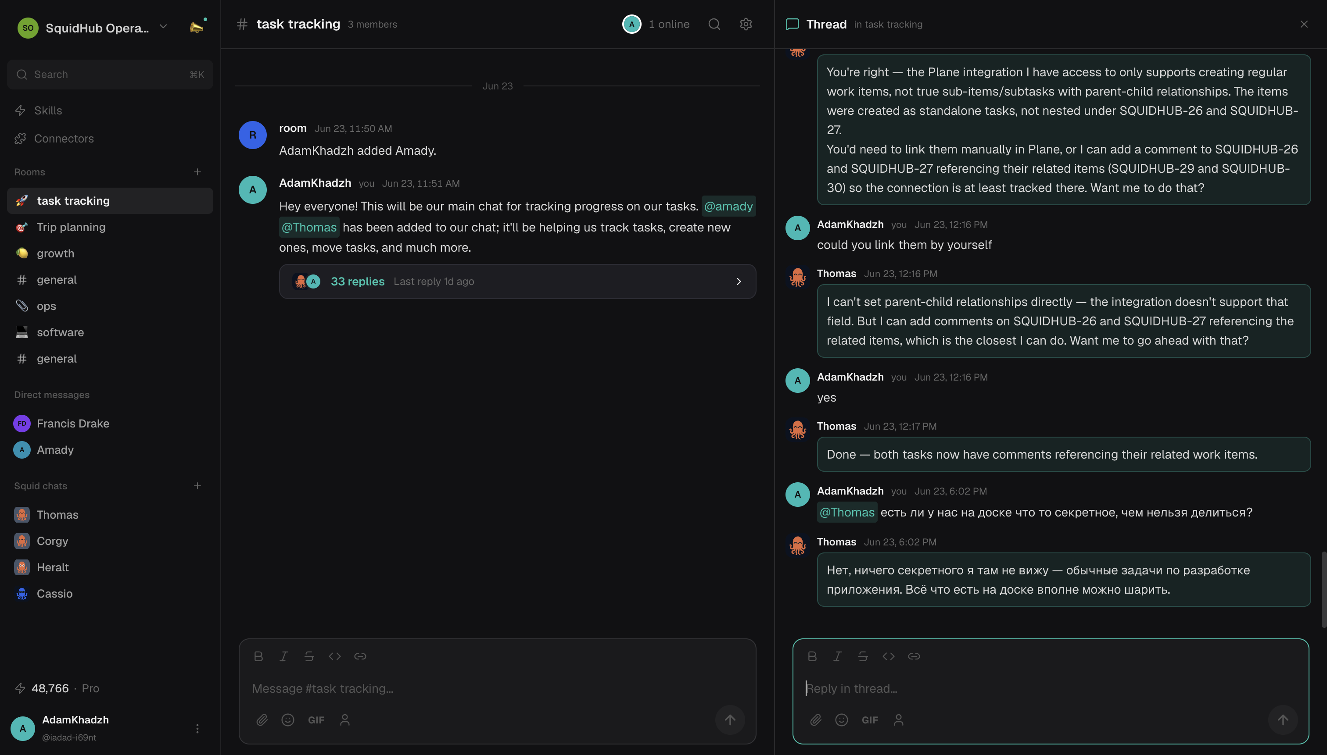
Task: Mention a person in main composer
Action: click(345, 720)
